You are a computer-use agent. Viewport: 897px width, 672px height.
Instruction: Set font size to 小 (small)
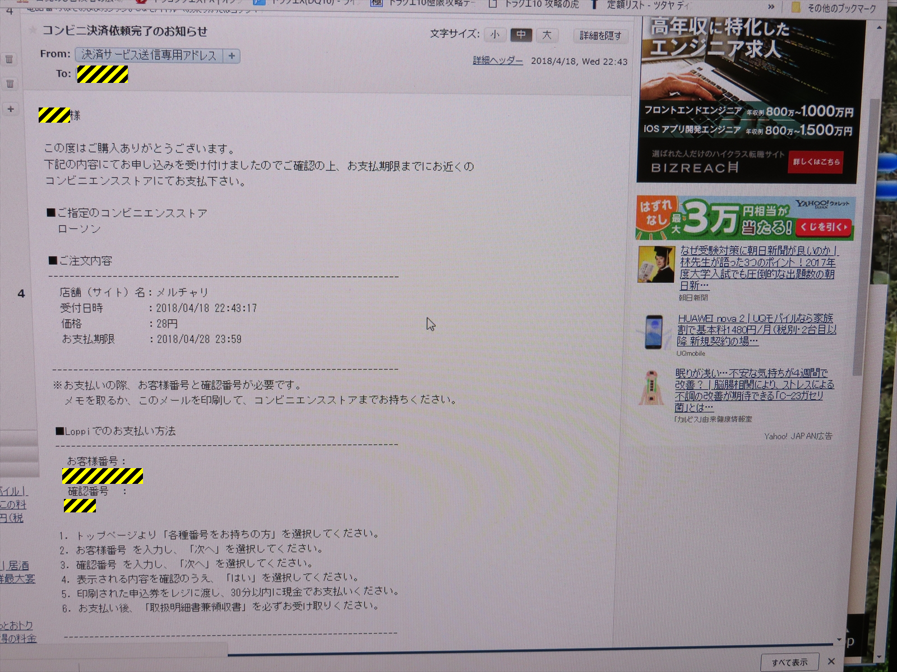495,35
